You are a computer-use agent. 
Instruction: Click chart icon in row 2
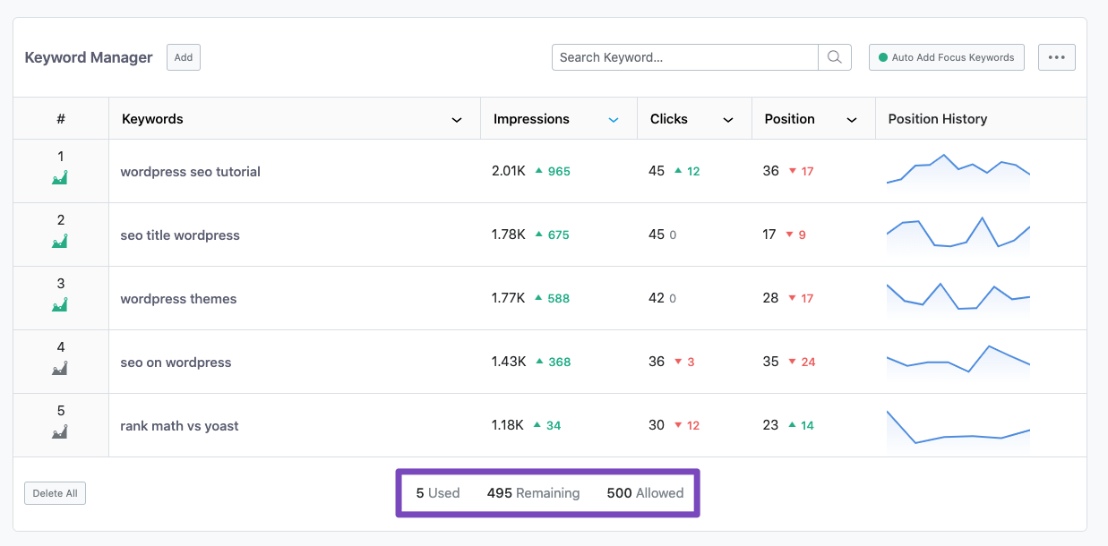(x=60, y=241)
